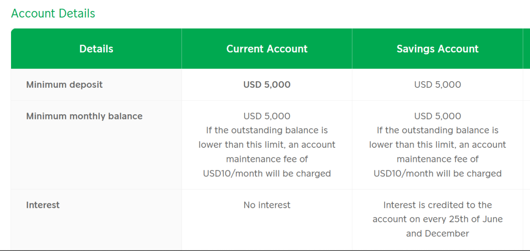Click Current Account monthly balance USD 5,000
Image resolution: width=530 pixels, height=251 pixels.
(x=267, y=116)
